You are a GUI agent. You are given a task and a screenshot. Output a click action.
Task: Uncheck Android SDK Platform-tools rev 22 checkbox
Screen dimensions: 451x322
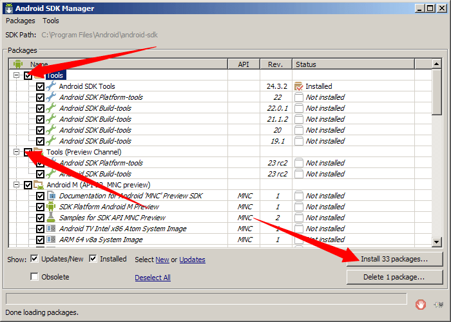click(40, 97)
